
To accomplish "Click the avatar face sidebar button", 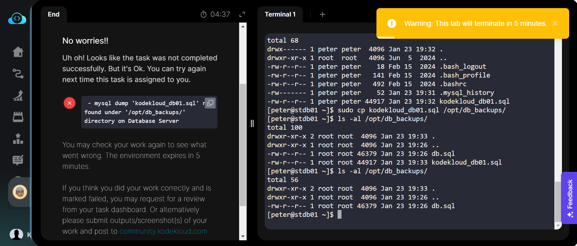I will point(20,192).
